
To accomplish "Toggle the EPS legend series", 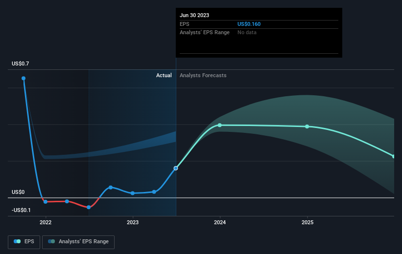I will tap(24, 242).
